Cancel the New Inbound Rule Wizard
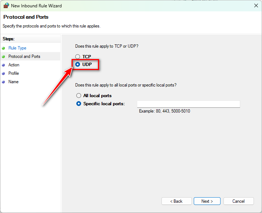The image size is (262, 213). coord(239,201)
